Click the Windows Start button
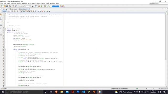Image resolution: width=168 pixels, height=94 pixels. pyautogui.click(x=3, y=92)
